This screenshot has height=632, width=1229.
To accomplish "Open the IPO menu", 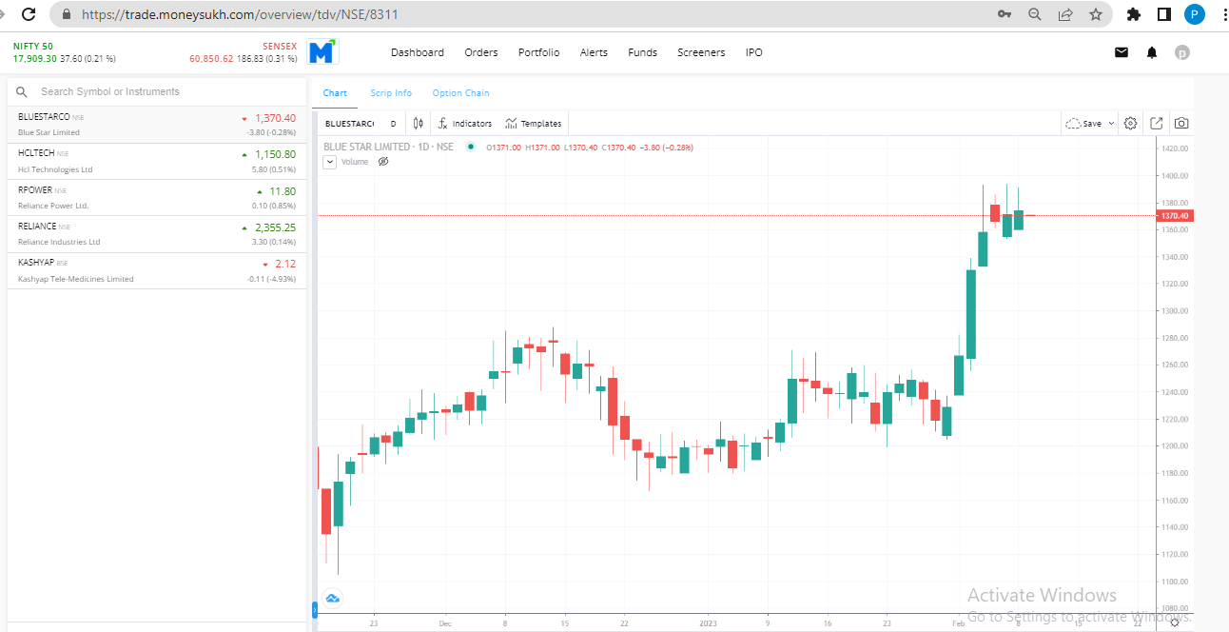I will [753, 52].
